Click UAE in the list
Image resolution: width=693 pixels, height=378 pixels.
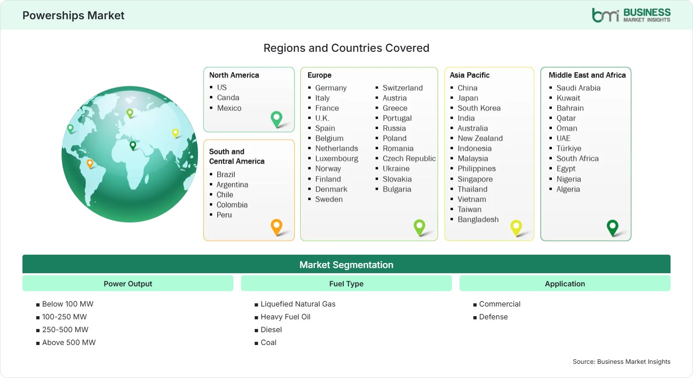pyautogui.click(x=563, y=138)
